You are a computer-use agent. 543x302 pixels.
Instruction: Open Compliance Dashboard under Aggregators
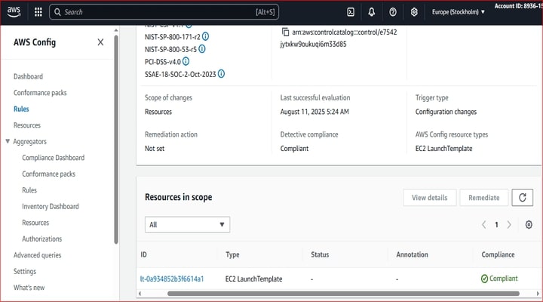(53, 158)
